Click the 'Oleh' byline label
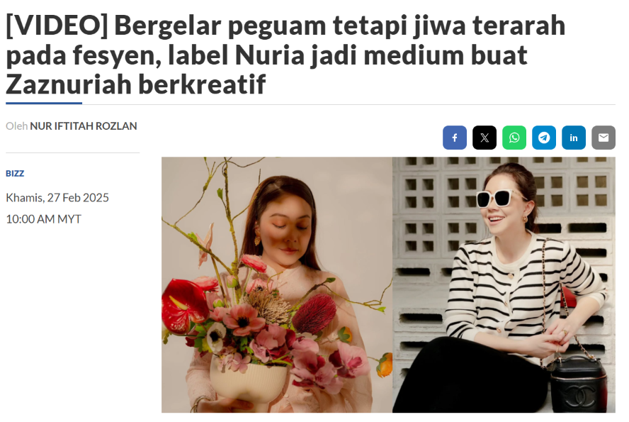The height and width of the screenshot is (422, 629). (x=16, y=126)
